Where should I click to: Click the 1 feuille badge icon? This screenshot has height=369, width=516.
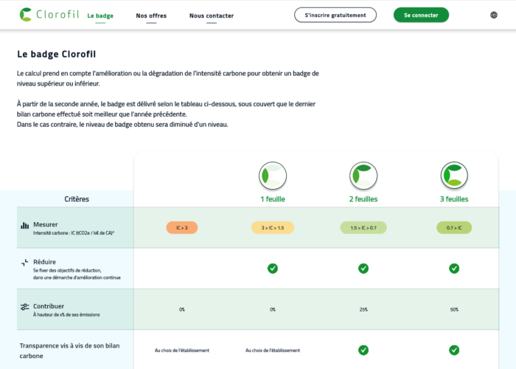273,176
